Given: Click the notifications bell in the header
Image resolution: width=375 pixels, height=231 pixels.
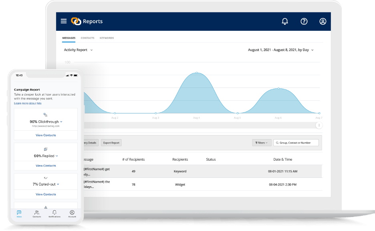Looking at the screenshot, I should coord(285,22).
